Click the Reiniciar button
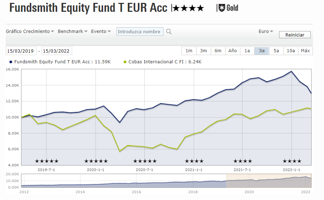324x200 pixels. (295, 35)
